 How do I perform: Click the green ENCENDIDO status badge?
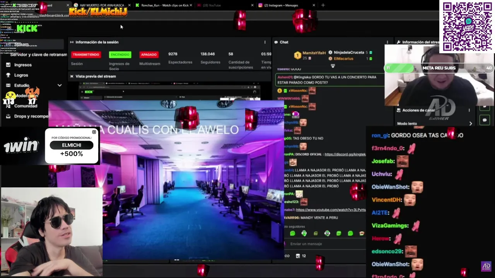point(120,54)
